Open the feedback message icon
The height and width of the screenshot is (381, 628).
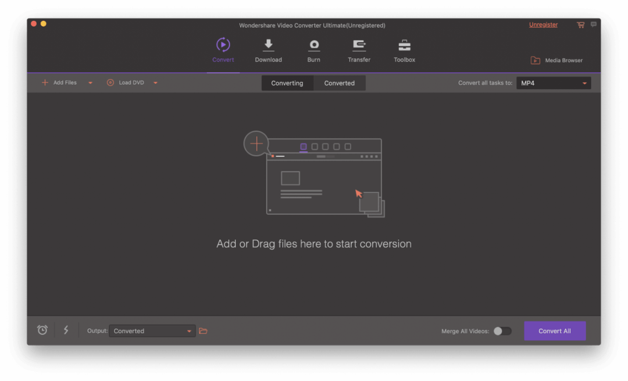pos(593,24)
